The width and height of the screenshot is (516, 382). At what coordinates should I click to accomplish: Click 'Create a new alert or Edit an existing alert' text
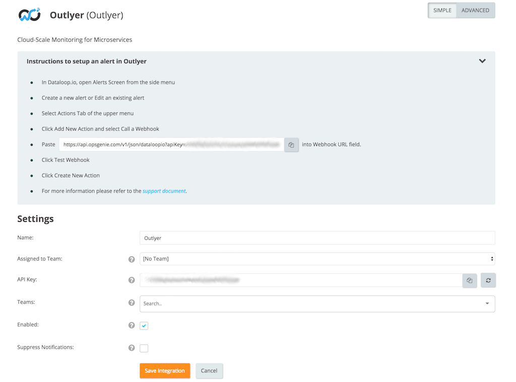93,98
